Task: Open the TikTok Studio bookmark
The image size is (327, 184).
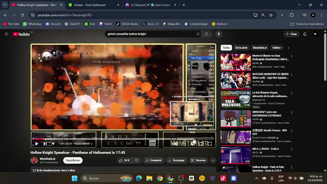Action: click(x=127, y=24)
